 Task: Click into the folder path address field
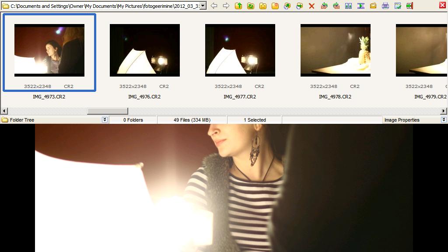[105, 6]
